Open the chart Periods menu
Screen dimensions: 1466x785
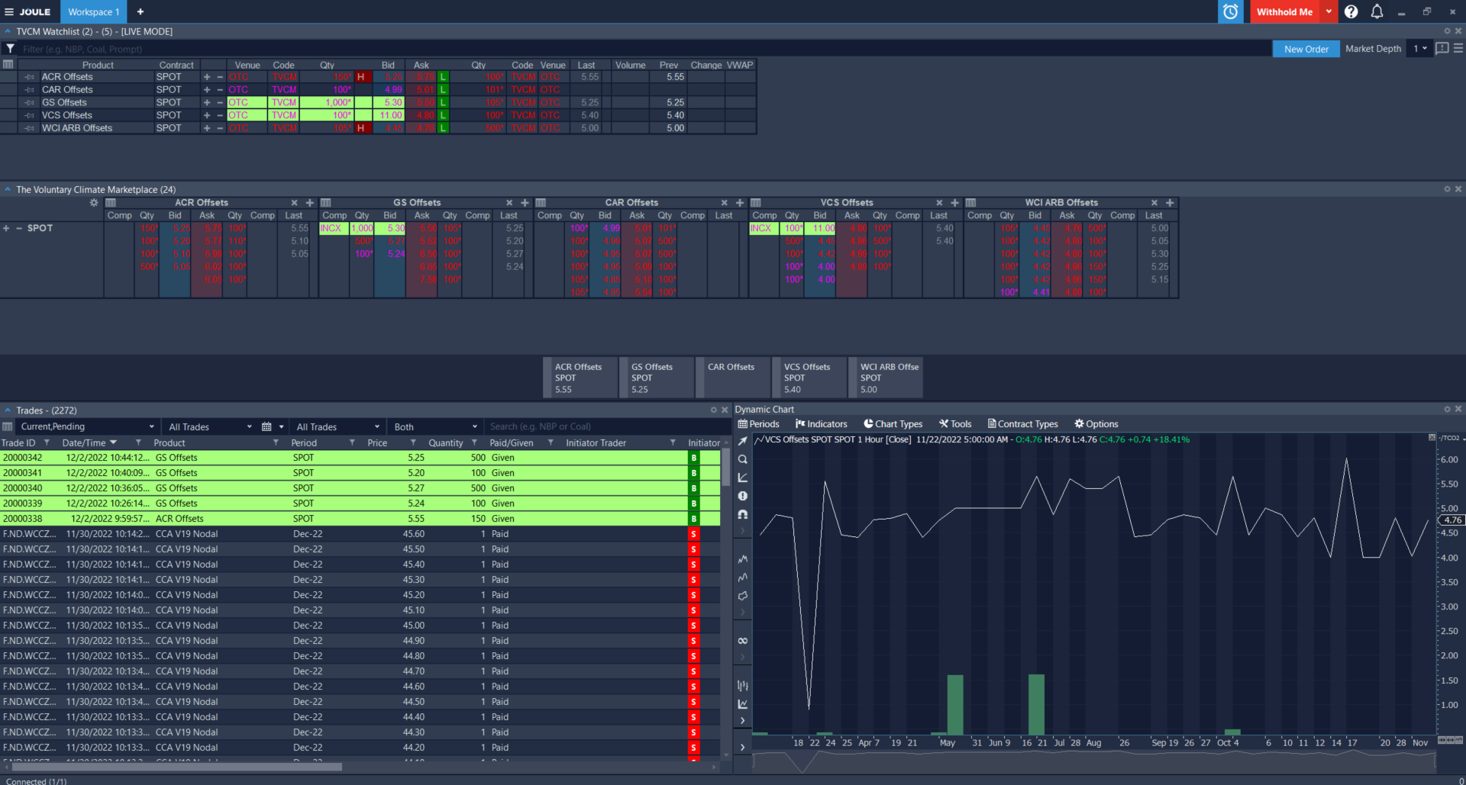coord(758,424)
